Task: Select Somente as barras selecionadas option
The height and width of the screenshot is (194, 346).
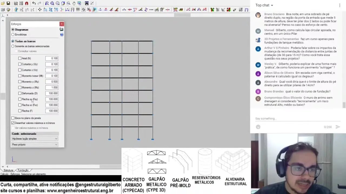Action: [x=13, y=46]
